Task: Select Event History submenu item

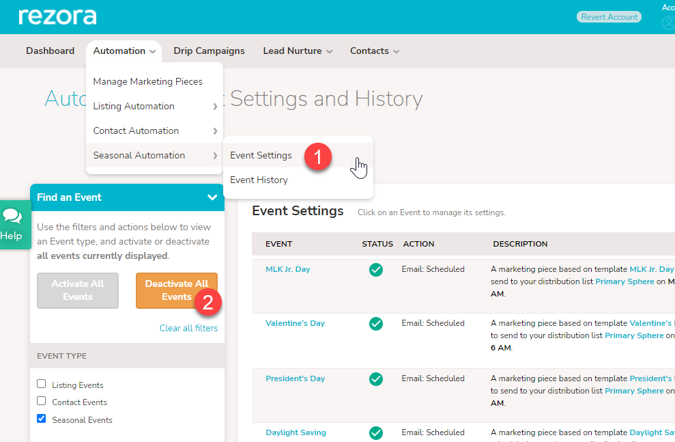Action: pyautogui.click(x=259, y=180)
